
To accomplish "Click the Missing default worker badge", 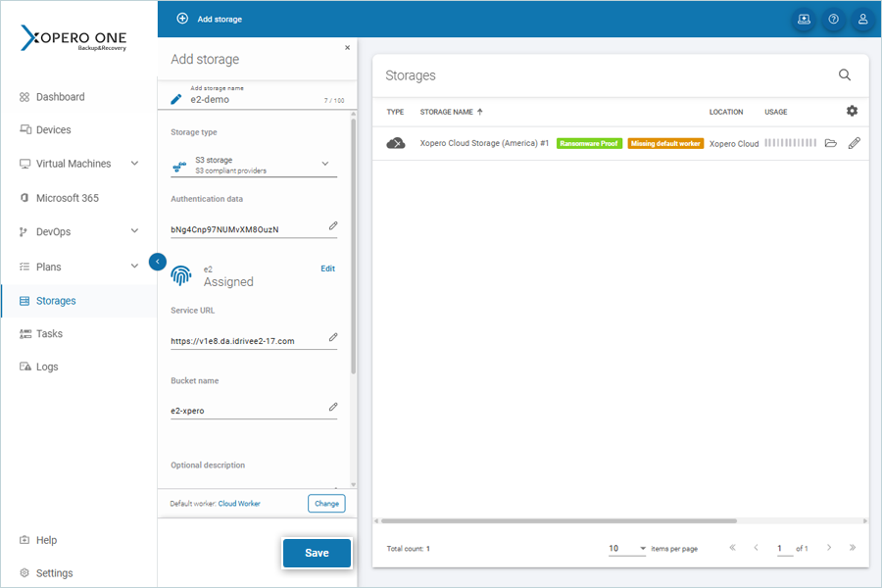I will coord(665,143).
